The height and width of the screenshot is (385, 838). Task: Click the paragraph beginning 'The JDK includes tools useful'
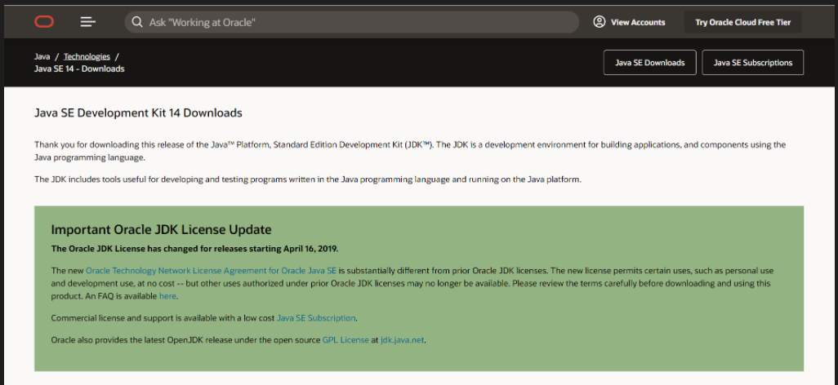pos(307,179)
